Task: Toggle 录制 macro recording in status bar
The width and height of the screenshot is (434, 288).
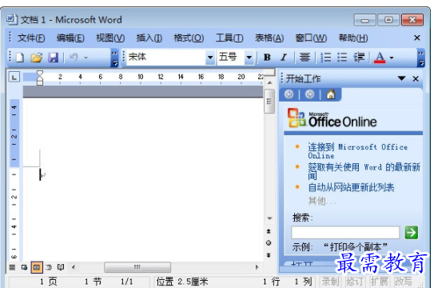Action: 330,282
